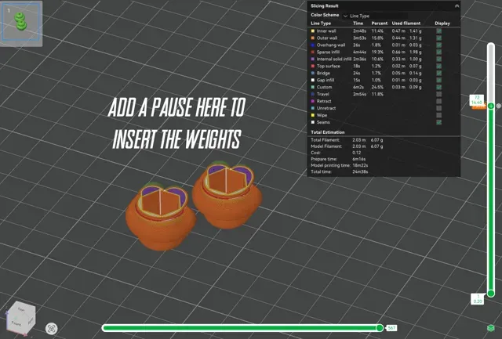Click the layer 1 height 0.20 label

click(x=478, y=299)
